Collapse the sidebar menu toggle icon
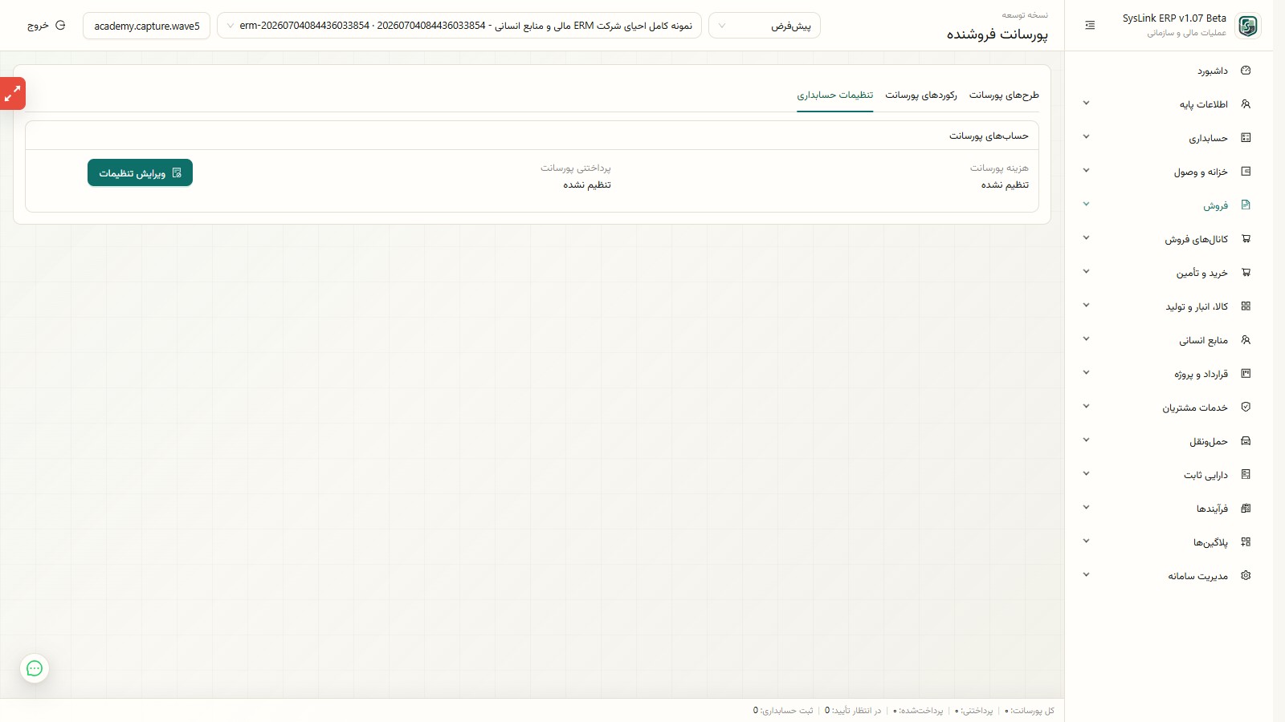The image size is (1285, 722). click(x=1090, y=26)
